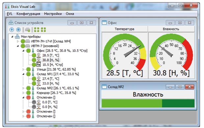Click sensor icon beside 0.0 [T, °C]
Image resolution: width=204 pixels, height=128 pixels.
click(x=38, y=102)
